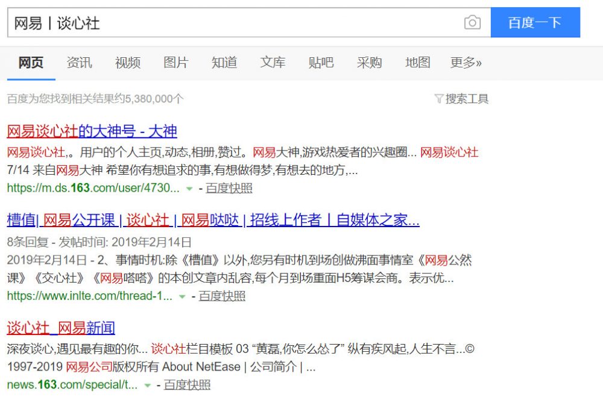Switch to the 地图 tab
The height and width of the screenshot is (403, 603).
[417, 63]
